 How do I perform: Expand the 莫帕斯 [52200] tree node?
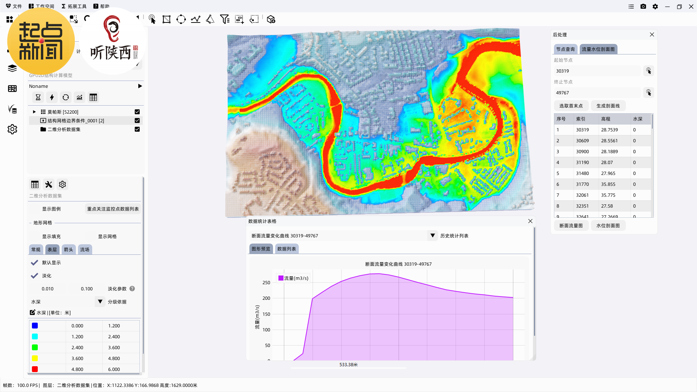coord(34,112)
